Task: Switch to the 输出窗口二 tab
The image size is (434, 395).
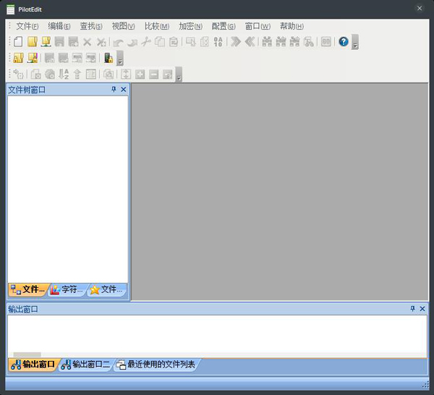Action: 85,365
